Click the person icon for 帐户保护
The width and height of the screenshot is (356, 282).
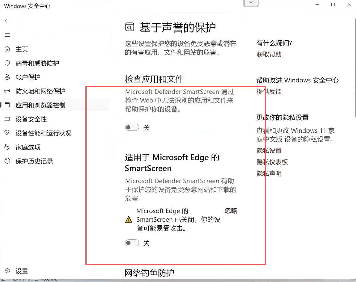tap(7, 77)
